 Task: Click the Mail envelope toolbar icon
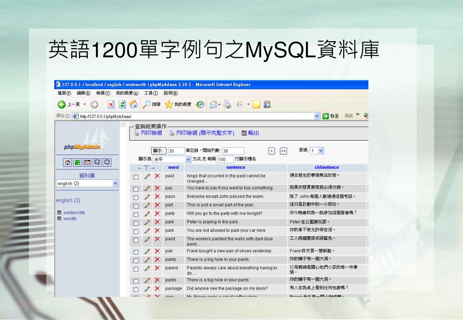[214, 104]
